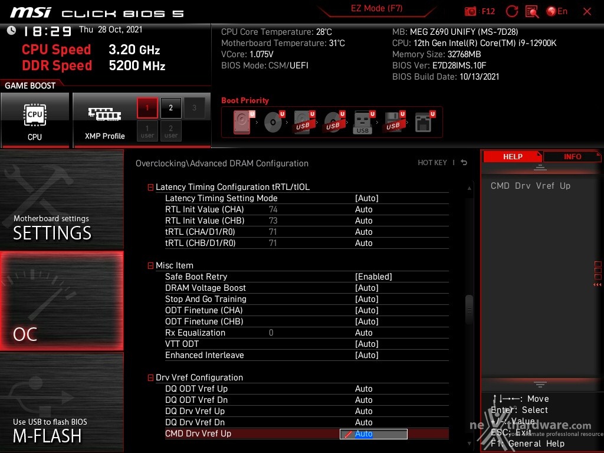Click the help panel bottom grip handle
The width and height of the screenshot is (604, 453).
[x=540, y=385]
